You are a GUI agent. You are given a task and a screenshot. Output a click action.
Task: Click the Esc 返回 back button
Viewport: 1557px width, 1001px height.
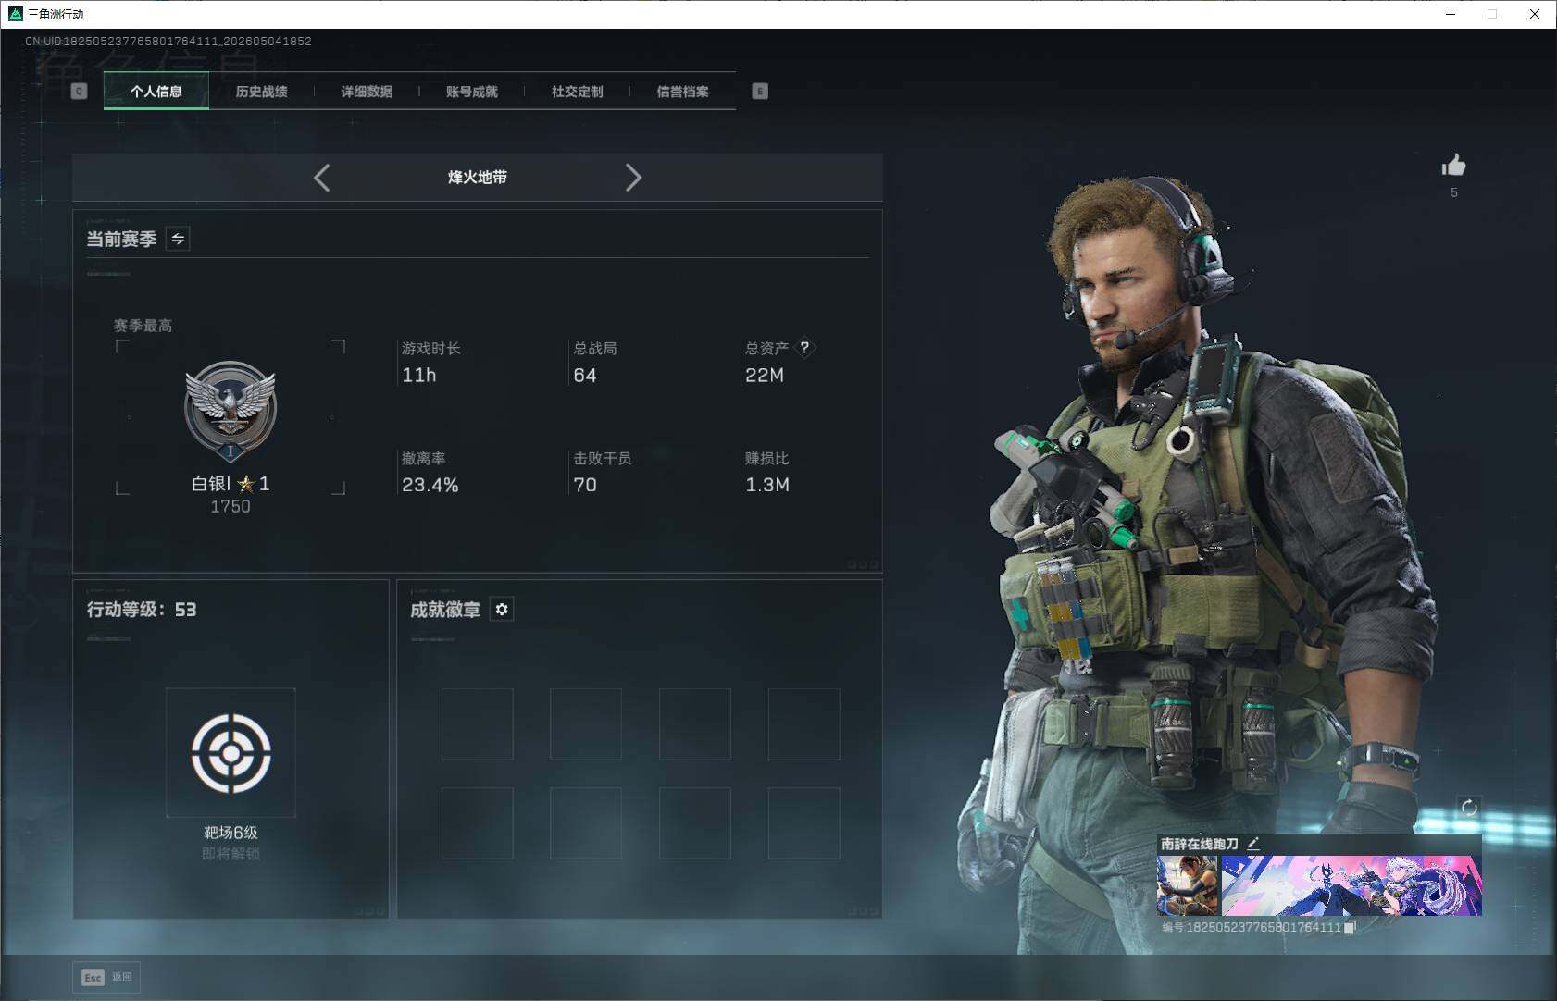click(106, 977)
